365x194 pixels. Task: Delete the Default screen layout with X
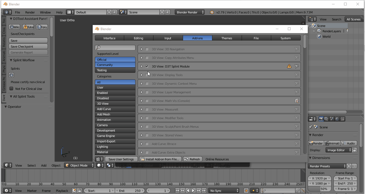pos(114,12)
